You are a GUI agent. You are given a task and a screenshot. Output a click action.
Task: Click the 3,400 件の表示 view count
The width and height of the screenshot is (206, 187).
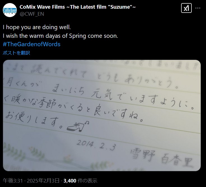tap(80, 181)
